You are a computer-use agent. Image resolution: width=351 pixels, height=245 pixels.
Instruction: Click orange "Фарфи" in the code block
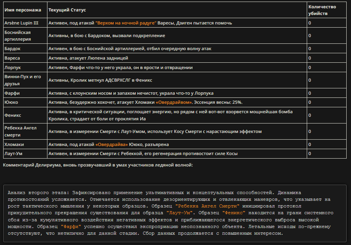point(71,227)
